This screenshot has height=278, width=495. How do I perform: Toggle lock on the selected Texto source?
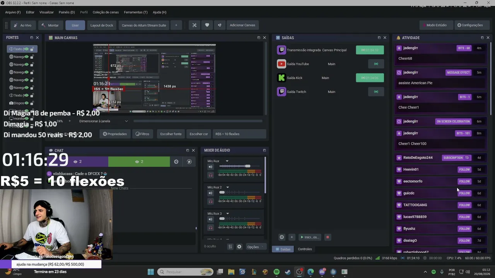[32, 49]
